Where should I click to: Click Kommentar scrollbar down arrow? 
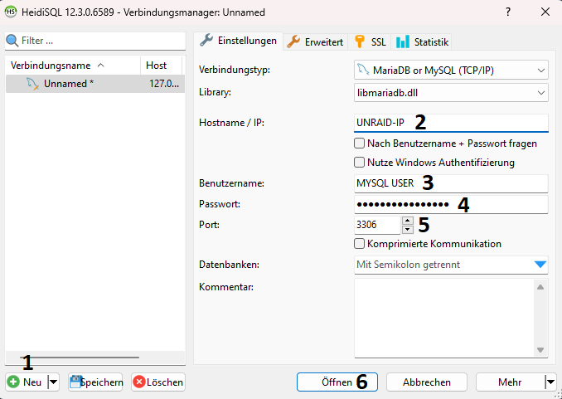point(540,350)
